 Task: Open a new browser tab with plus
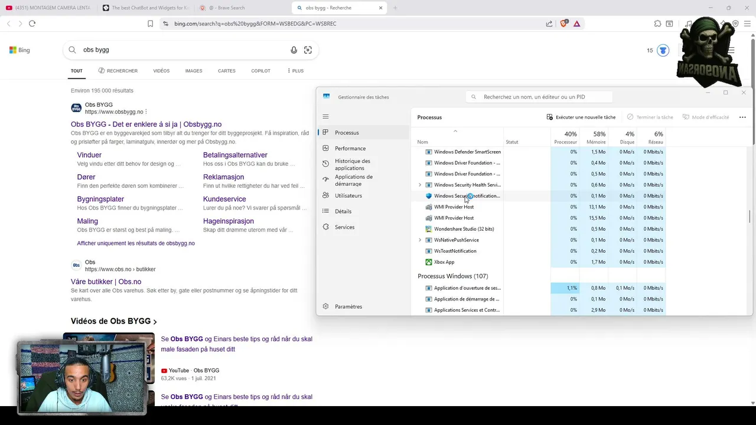[x=395, y=8]
